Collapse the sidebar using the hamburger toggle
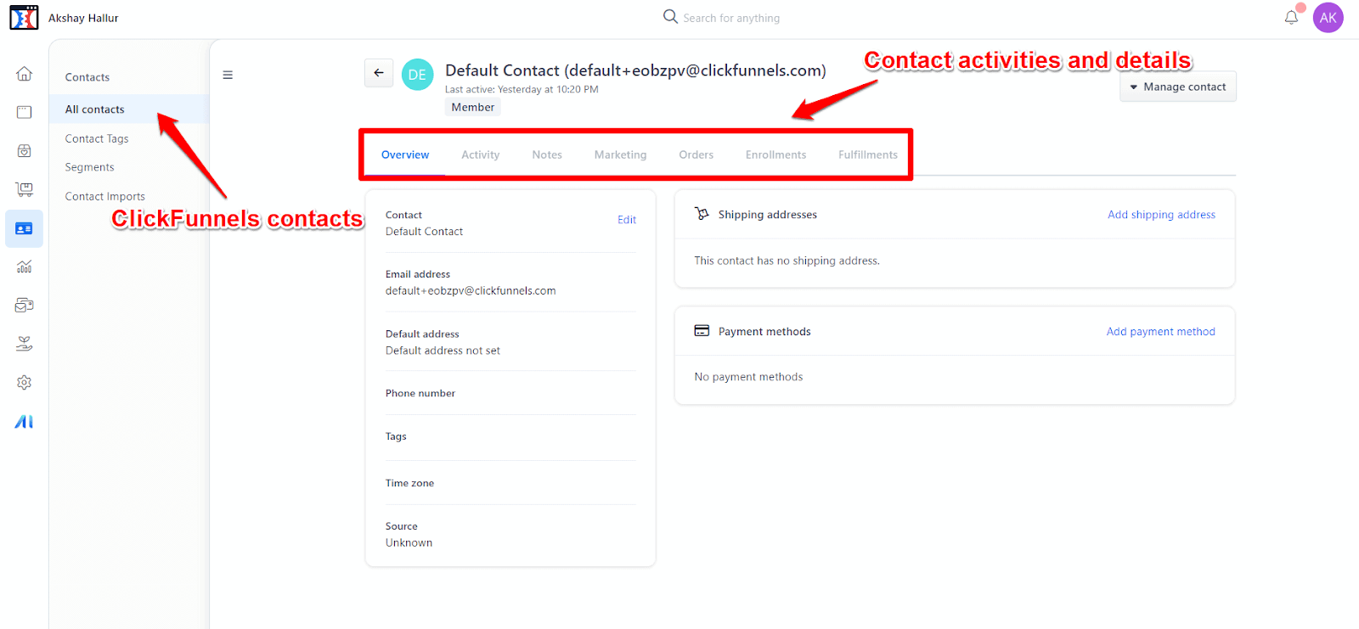The image size is (1359, 629). tap(228, 75)
